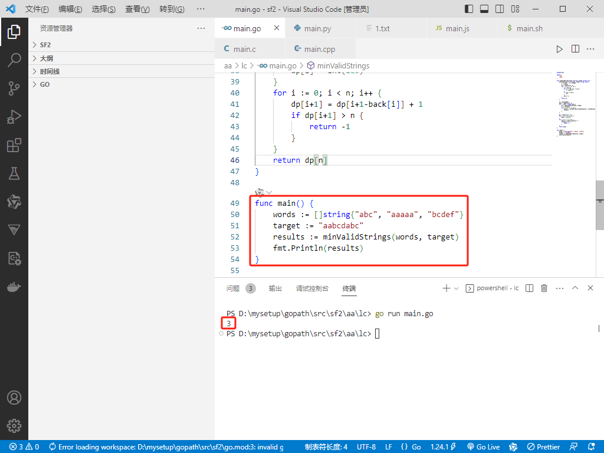Open terminal panel more actions ellipsis

(x=560, y=288)
